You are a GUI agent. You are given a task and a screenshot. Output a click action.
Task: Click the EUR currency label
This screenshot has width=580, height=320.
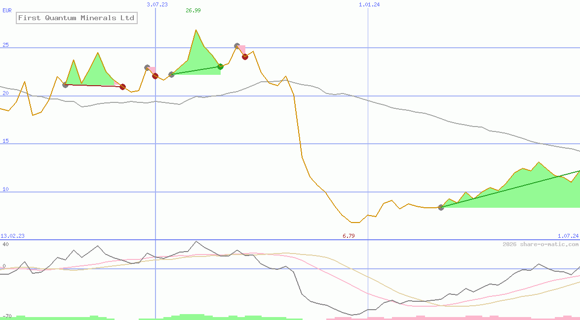(7, 10)
